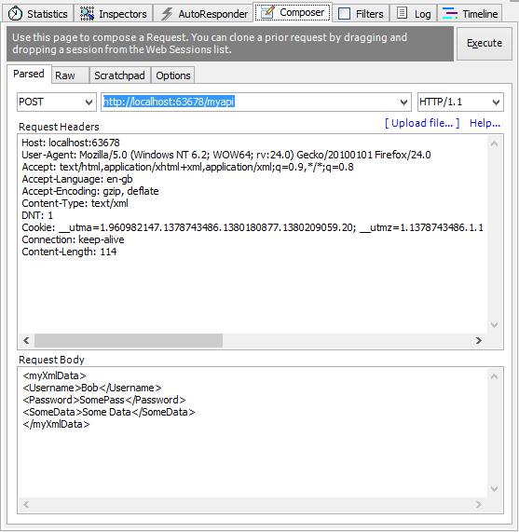
Task: Select the Parsed sub-tab
Action: 29,74
